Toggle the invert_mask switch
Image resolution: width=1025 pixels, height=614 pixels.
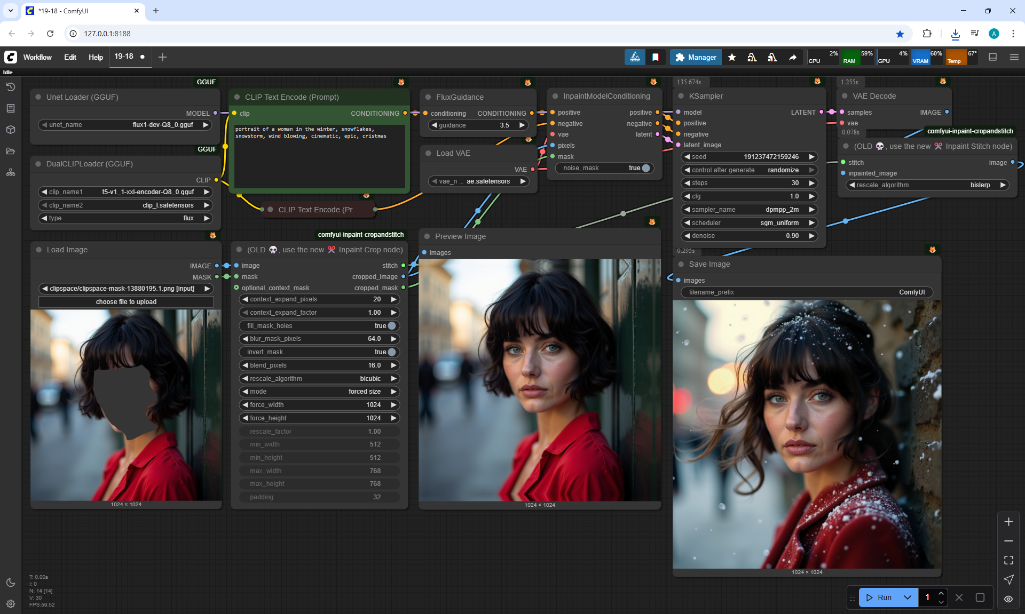point(391,352)
